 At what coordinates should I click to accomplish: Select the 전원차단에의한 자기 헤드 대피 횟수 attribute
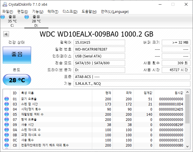point(45,145)
